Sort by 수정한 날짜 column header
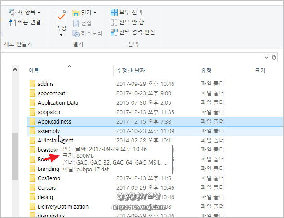Viewport: 284px width, 218px height. (131, 71)
